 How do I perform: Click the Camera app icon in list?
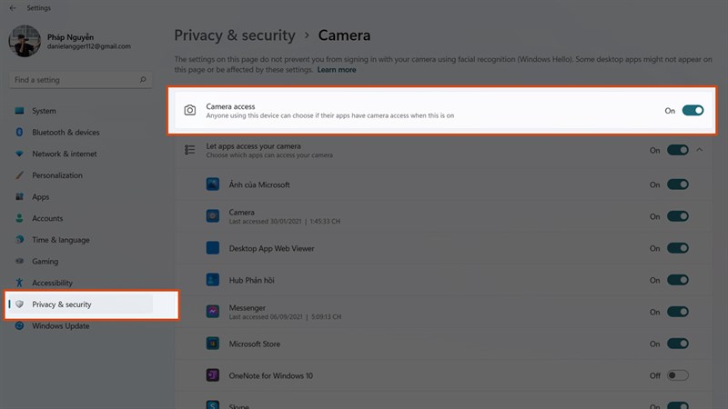point(212,216)
